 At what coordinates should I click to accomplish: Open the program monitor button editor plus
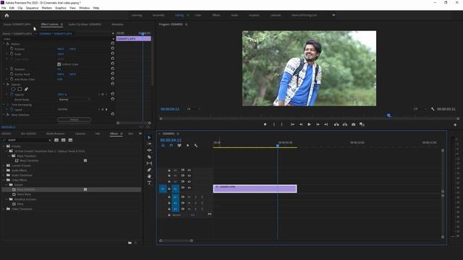(x=455, y=125)
